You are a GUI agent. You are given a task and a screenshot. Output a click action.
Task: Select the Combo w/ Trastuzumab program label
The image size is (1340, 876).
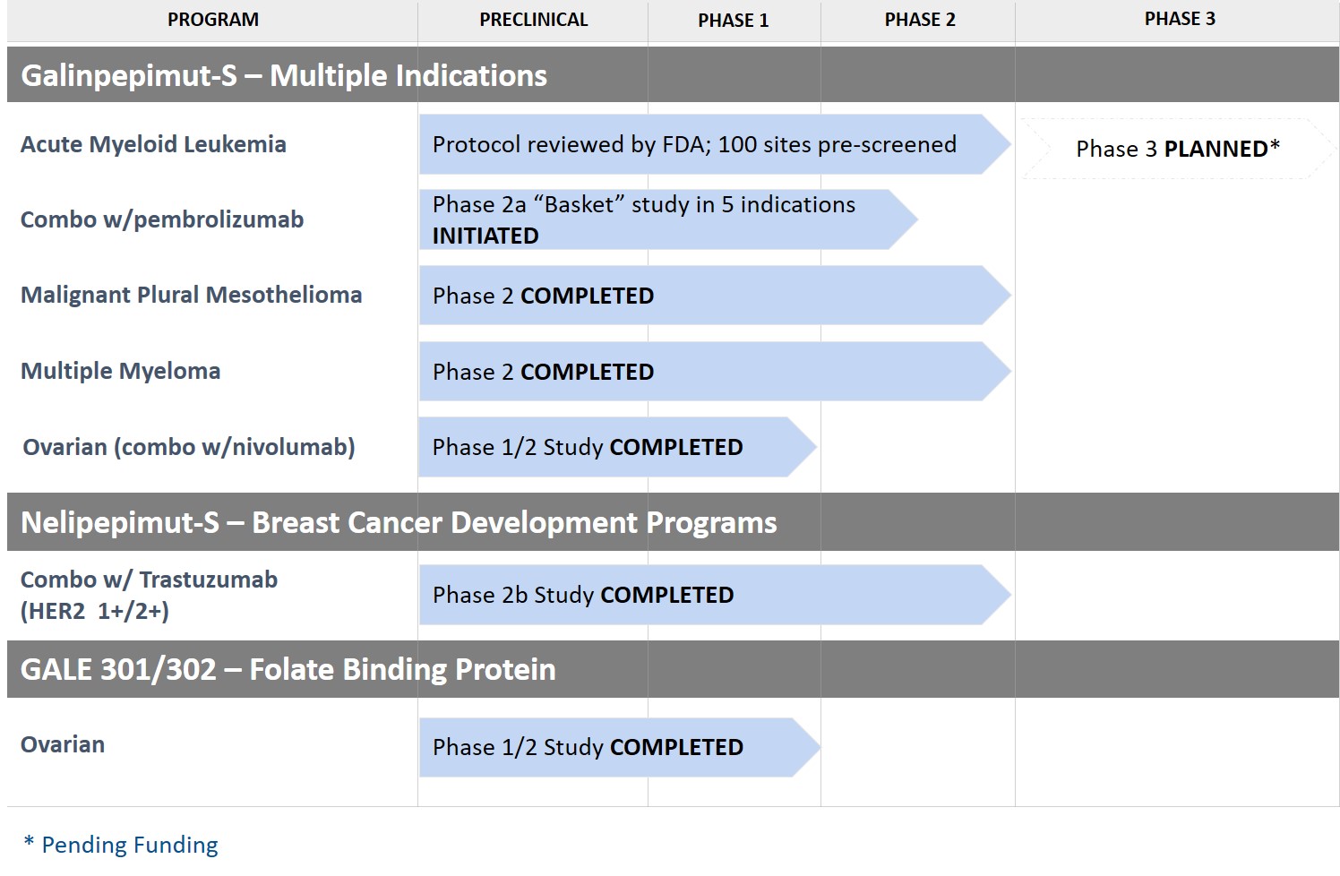pyautogui.click(x=149, y=595)
